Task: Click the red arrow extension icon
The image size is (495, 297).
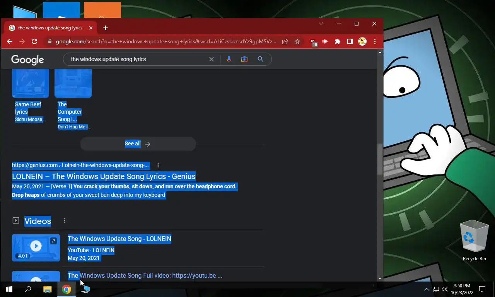Action: click(x=325, y=41)
